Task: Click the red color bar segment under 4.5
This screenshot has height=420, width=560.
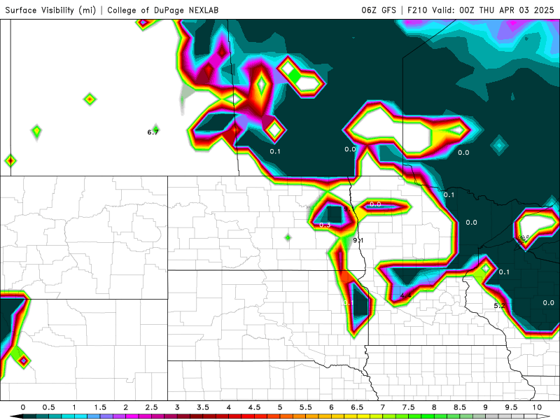Action: coord(260,416)
